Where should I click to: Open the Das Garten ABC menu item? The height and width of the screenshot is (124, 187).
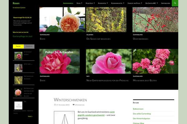[151, 3]
